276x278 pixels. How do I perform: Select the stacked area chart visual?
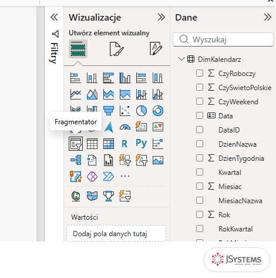[x=109, y=94]
